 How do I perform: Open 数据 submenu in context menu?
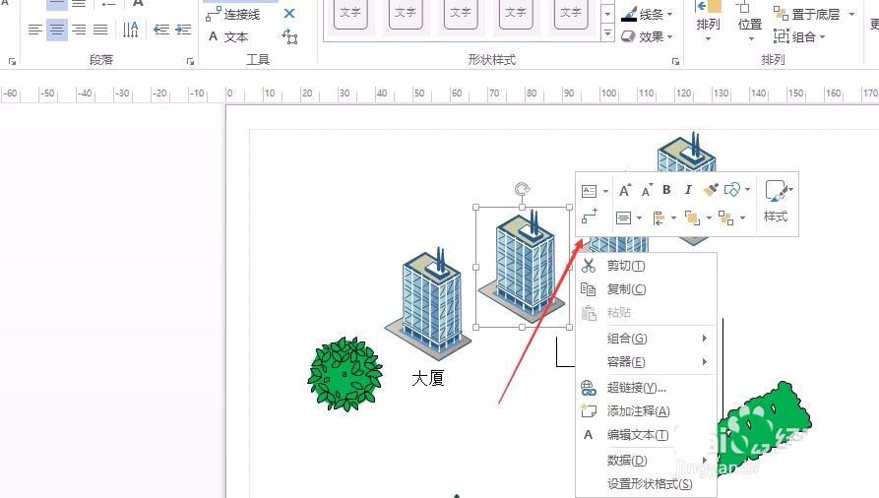(647, 461)
